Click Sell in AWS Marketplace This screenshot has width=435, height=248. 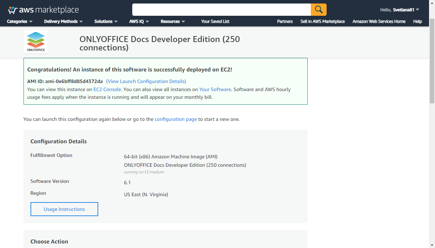(x=322, y=21)
